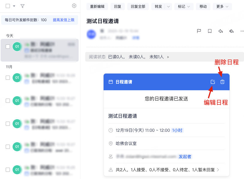The image size is (244, 179).
Task: Click the 您的日程邀请已发送 message
Action: [166, 99]
